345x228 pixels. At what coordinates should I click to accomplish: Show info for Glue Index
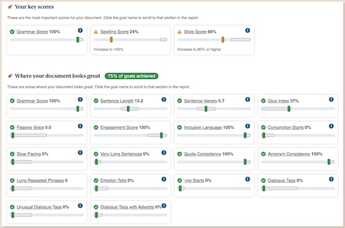(x=331, y=99)
